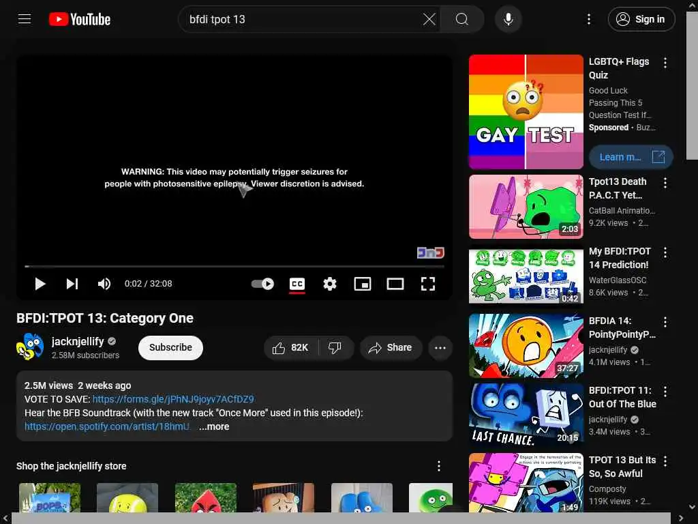
Task: Start voice search with the microphone
Action: click(x=508, y=19)
